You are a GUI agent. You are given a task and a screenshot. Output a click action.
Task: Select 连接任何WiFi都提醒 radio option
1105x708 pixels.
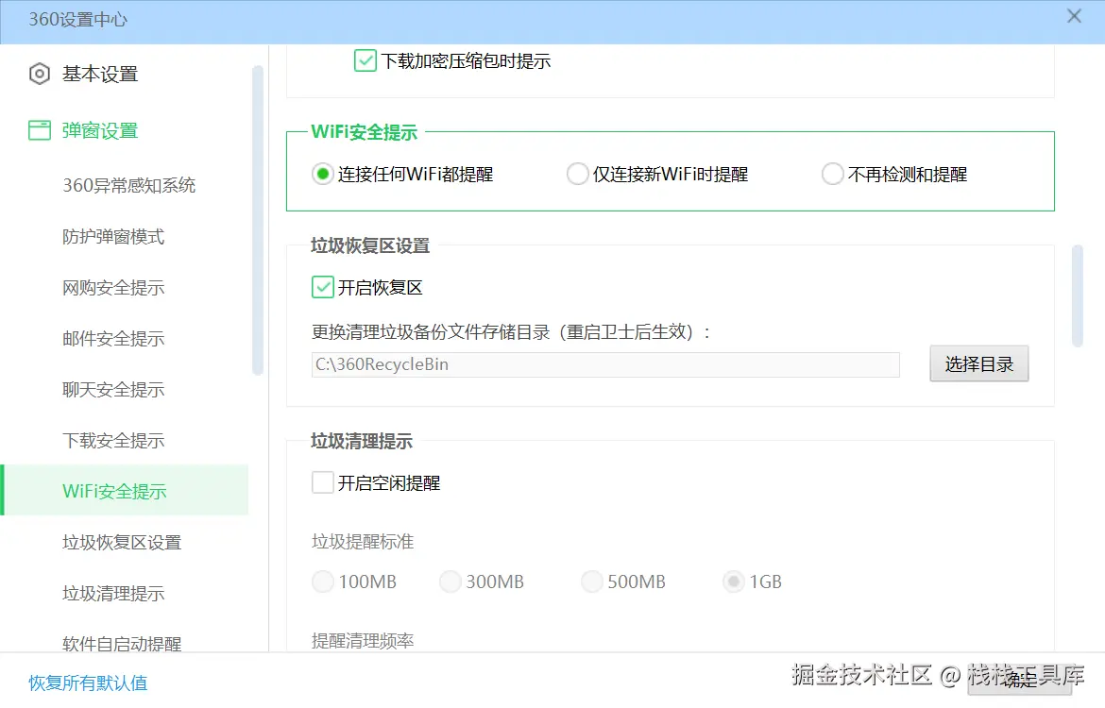tap(323, 174)
